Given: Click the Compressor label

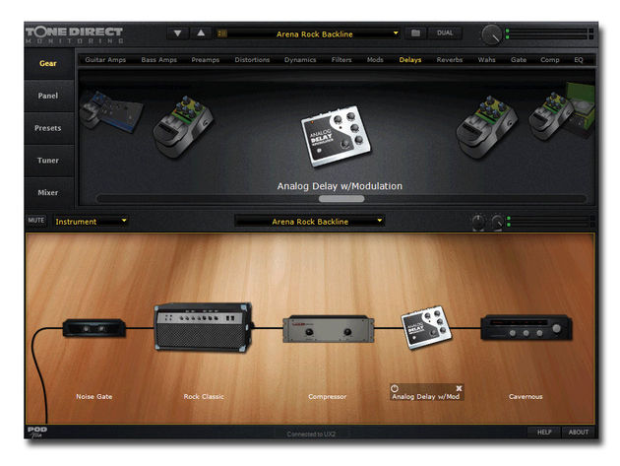Looking at the screenshot, I should pyautogui.click(x=328, y=396).
